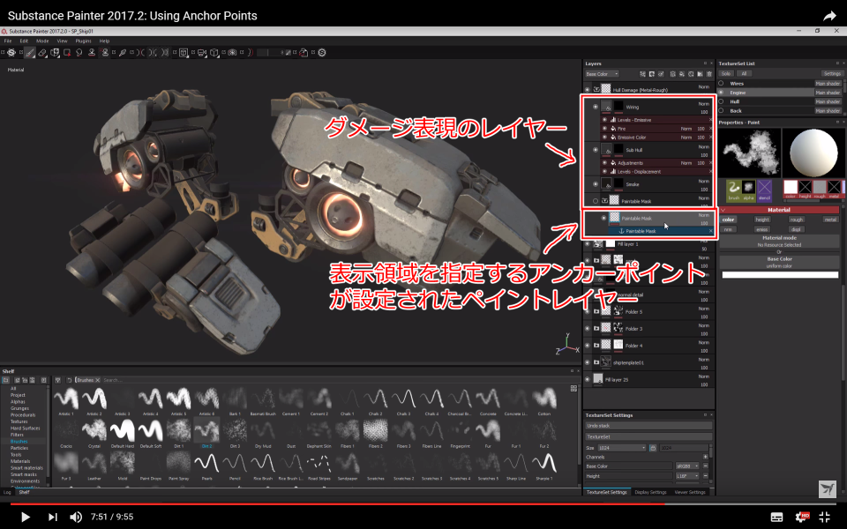Remove the Brushes filter tag in Shelf
Screen dimensions: 847x529
[97, 380]
